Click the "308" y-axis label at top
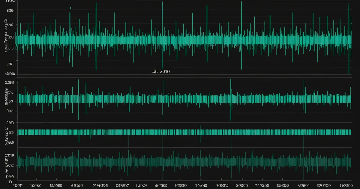Viewport: 360px width, 189px height. click(x=10, y=10)
